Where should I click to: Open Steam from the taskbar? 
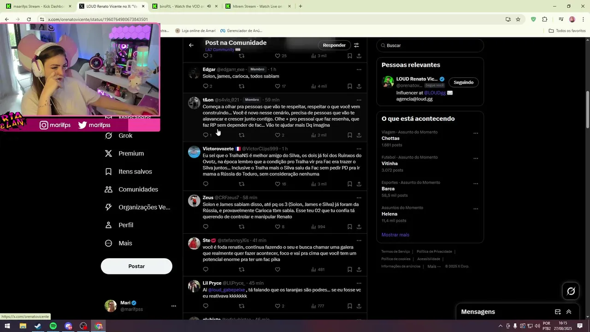[38, 326]
